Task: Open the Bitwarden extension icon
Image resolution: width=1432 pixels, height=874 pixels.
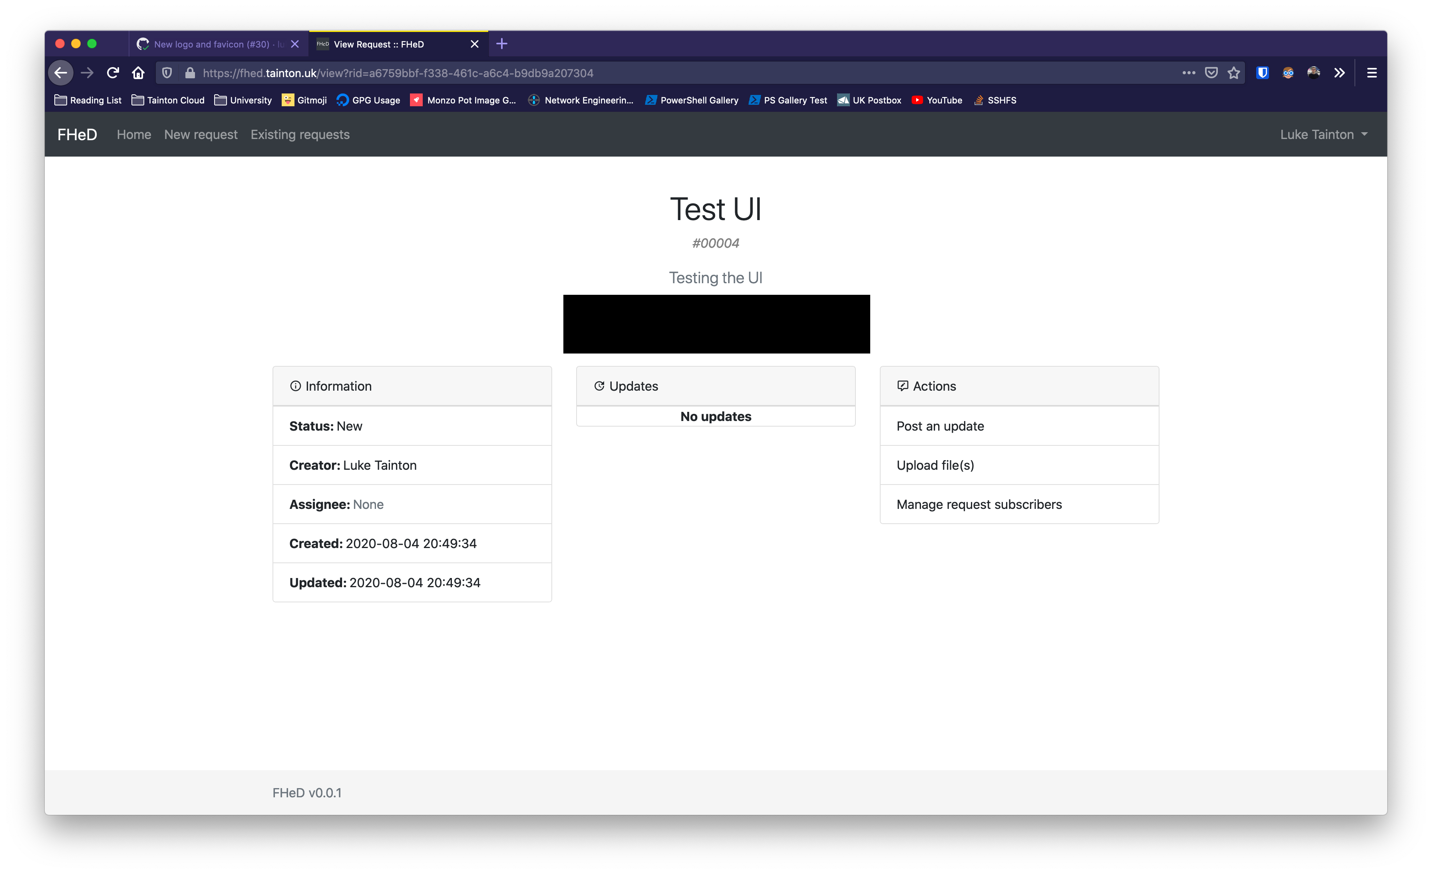Action: click(1262, 73)
